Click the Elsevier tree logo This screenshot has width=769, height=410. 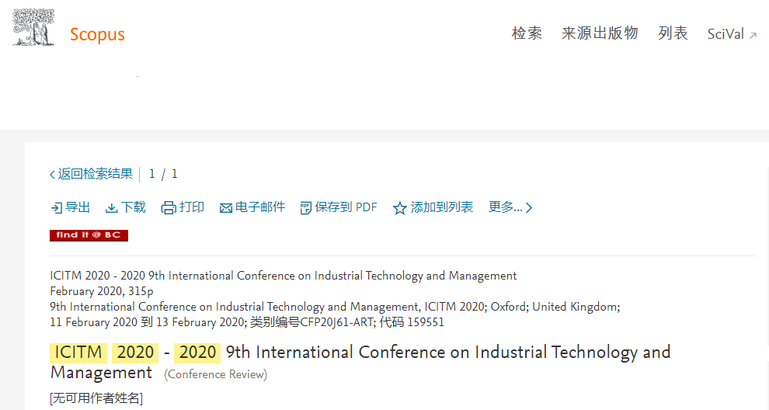pyautogui.click(x=33, y=27)
